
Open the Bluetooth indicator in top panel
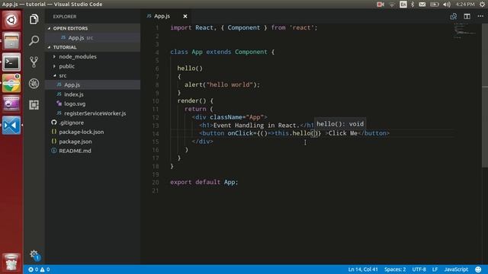pyautogui.click(x=413, y=5)
